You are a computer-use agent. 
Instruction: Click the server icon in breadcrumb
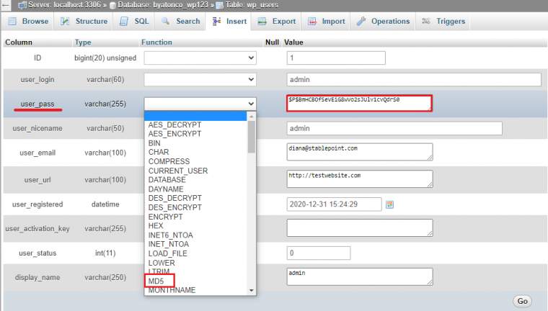click(x=22, y=5)
